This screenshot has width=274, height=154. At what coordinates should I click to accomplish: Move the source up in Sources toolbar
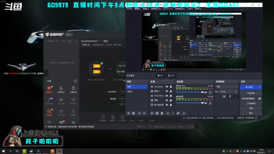(x=168, y=113)
